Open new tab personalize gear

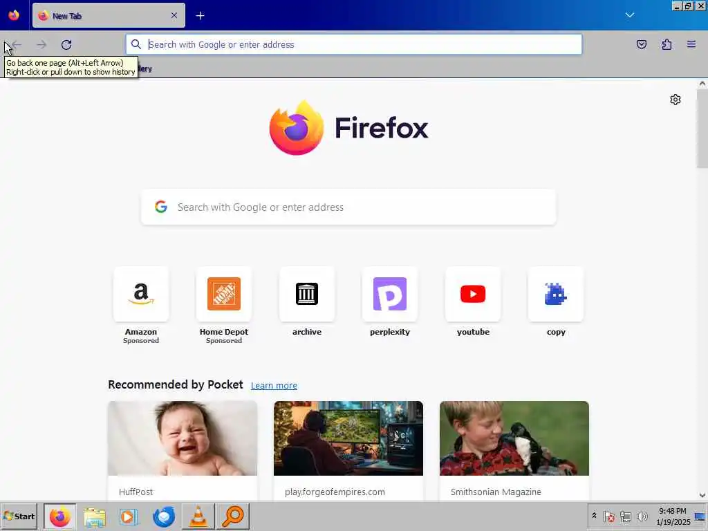675,100
